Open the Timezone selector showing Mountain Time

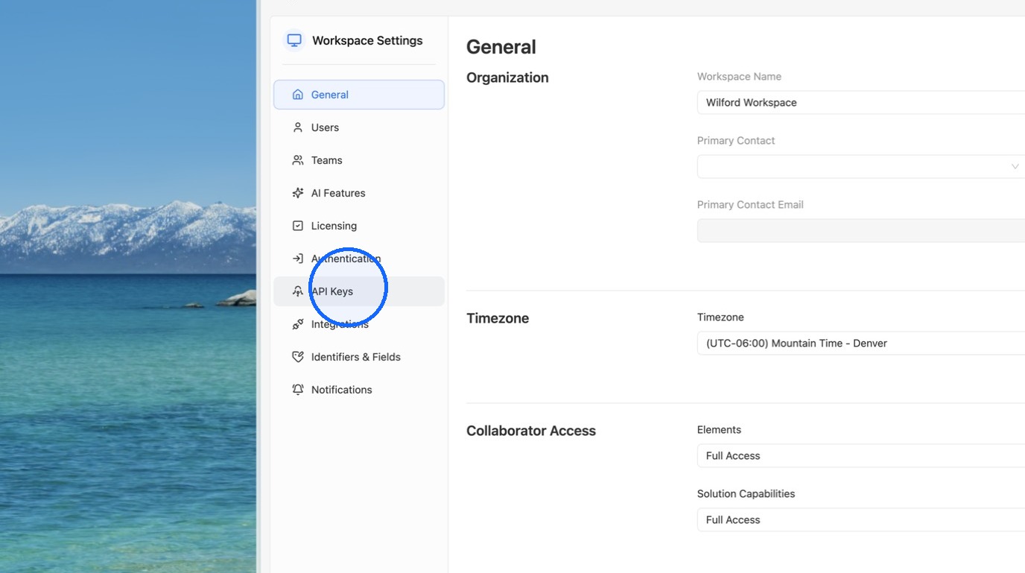(x=861, y=344)
